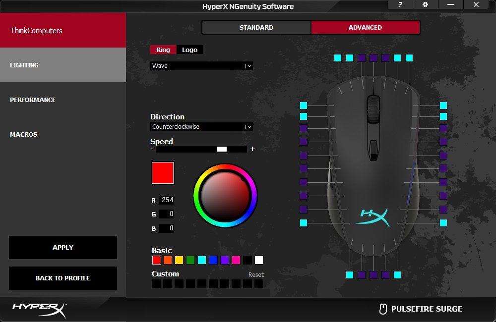The height and width of the screenshot is (322, 496).
Task: Switch to the Ring lighting zone
Action: (163, 50)
